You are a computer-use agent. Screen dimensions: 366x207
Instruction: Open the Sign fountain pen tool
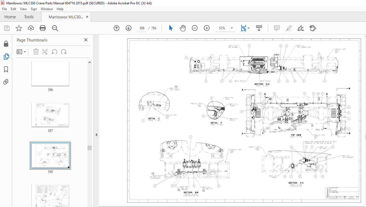click(301, 28)
